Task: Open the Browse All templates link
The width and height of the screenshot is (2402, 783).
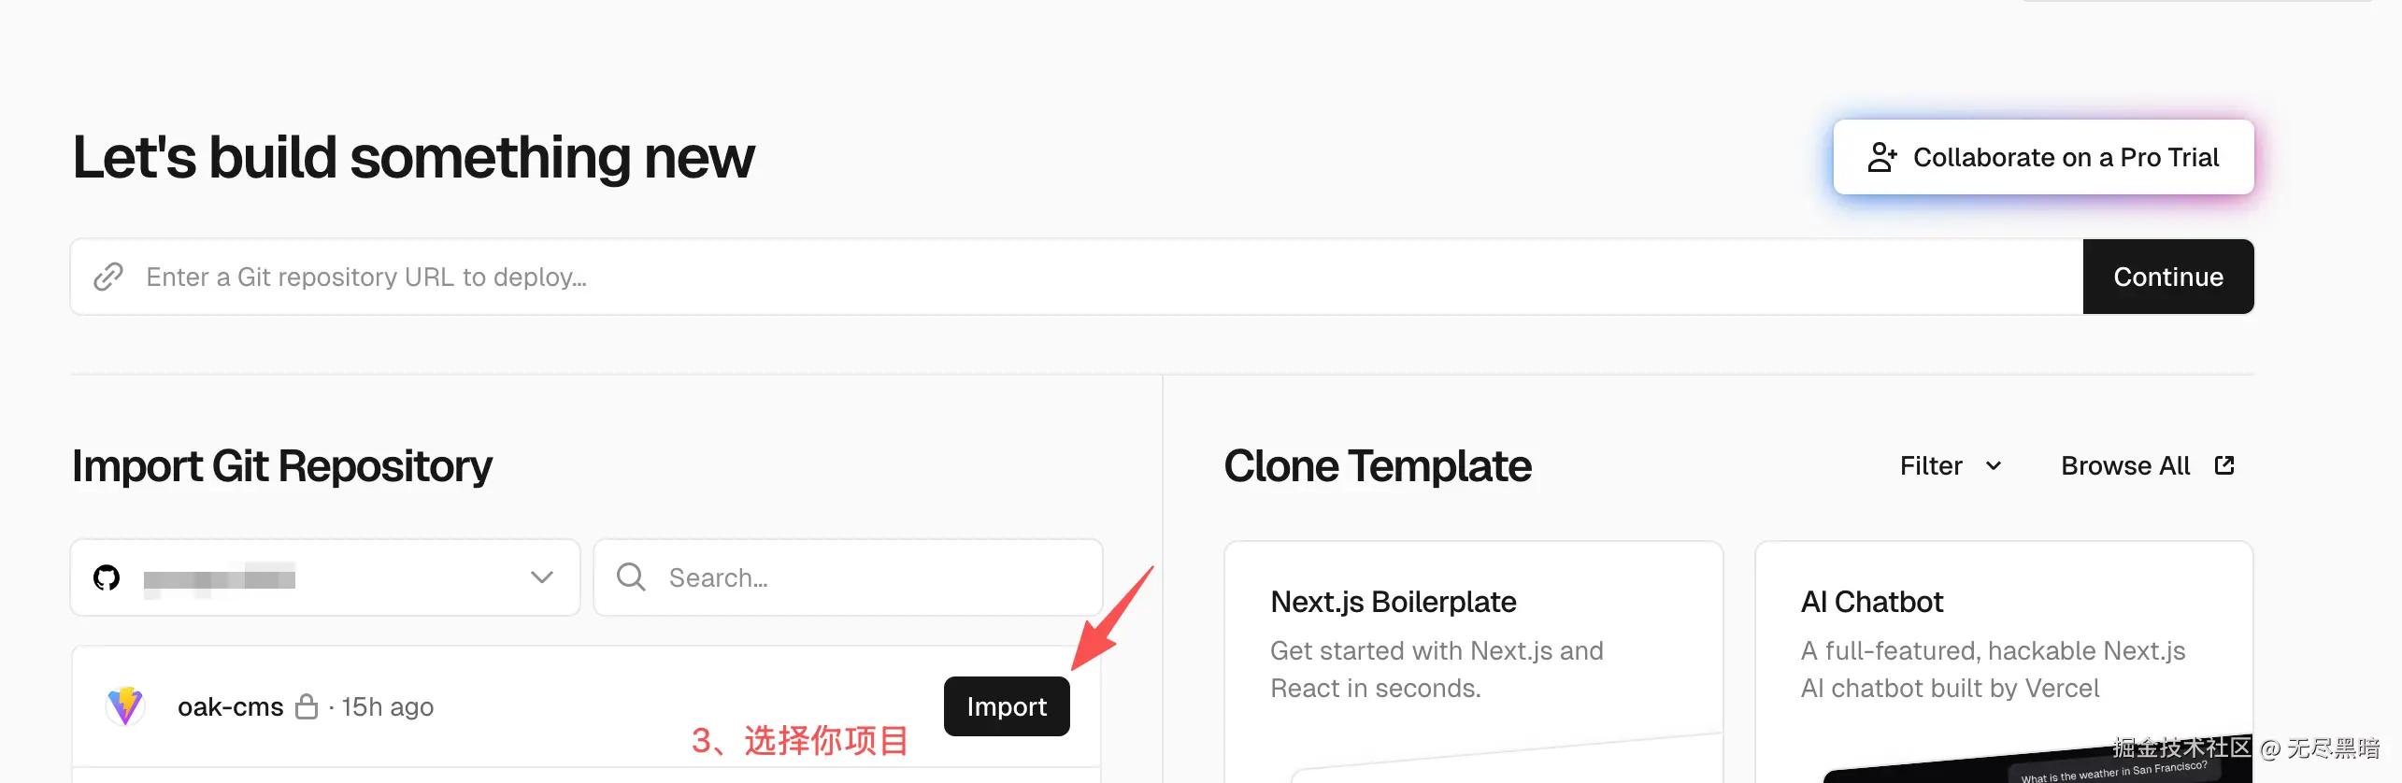Action: pos(2125,465)
